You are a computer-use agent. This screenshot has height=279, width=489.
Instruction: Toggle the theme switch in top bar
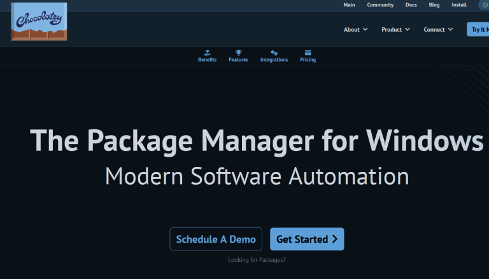pyautogui.click(x=485, y=5)
